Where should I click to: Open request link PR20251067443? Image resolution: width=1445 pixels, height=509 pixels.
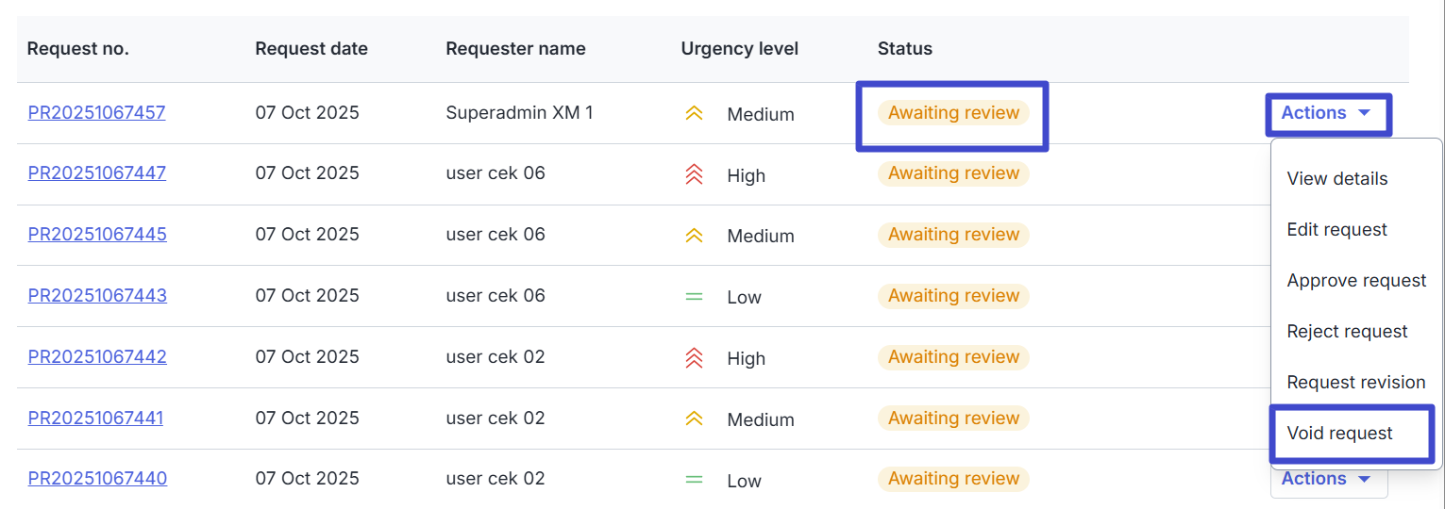(97, 296)
